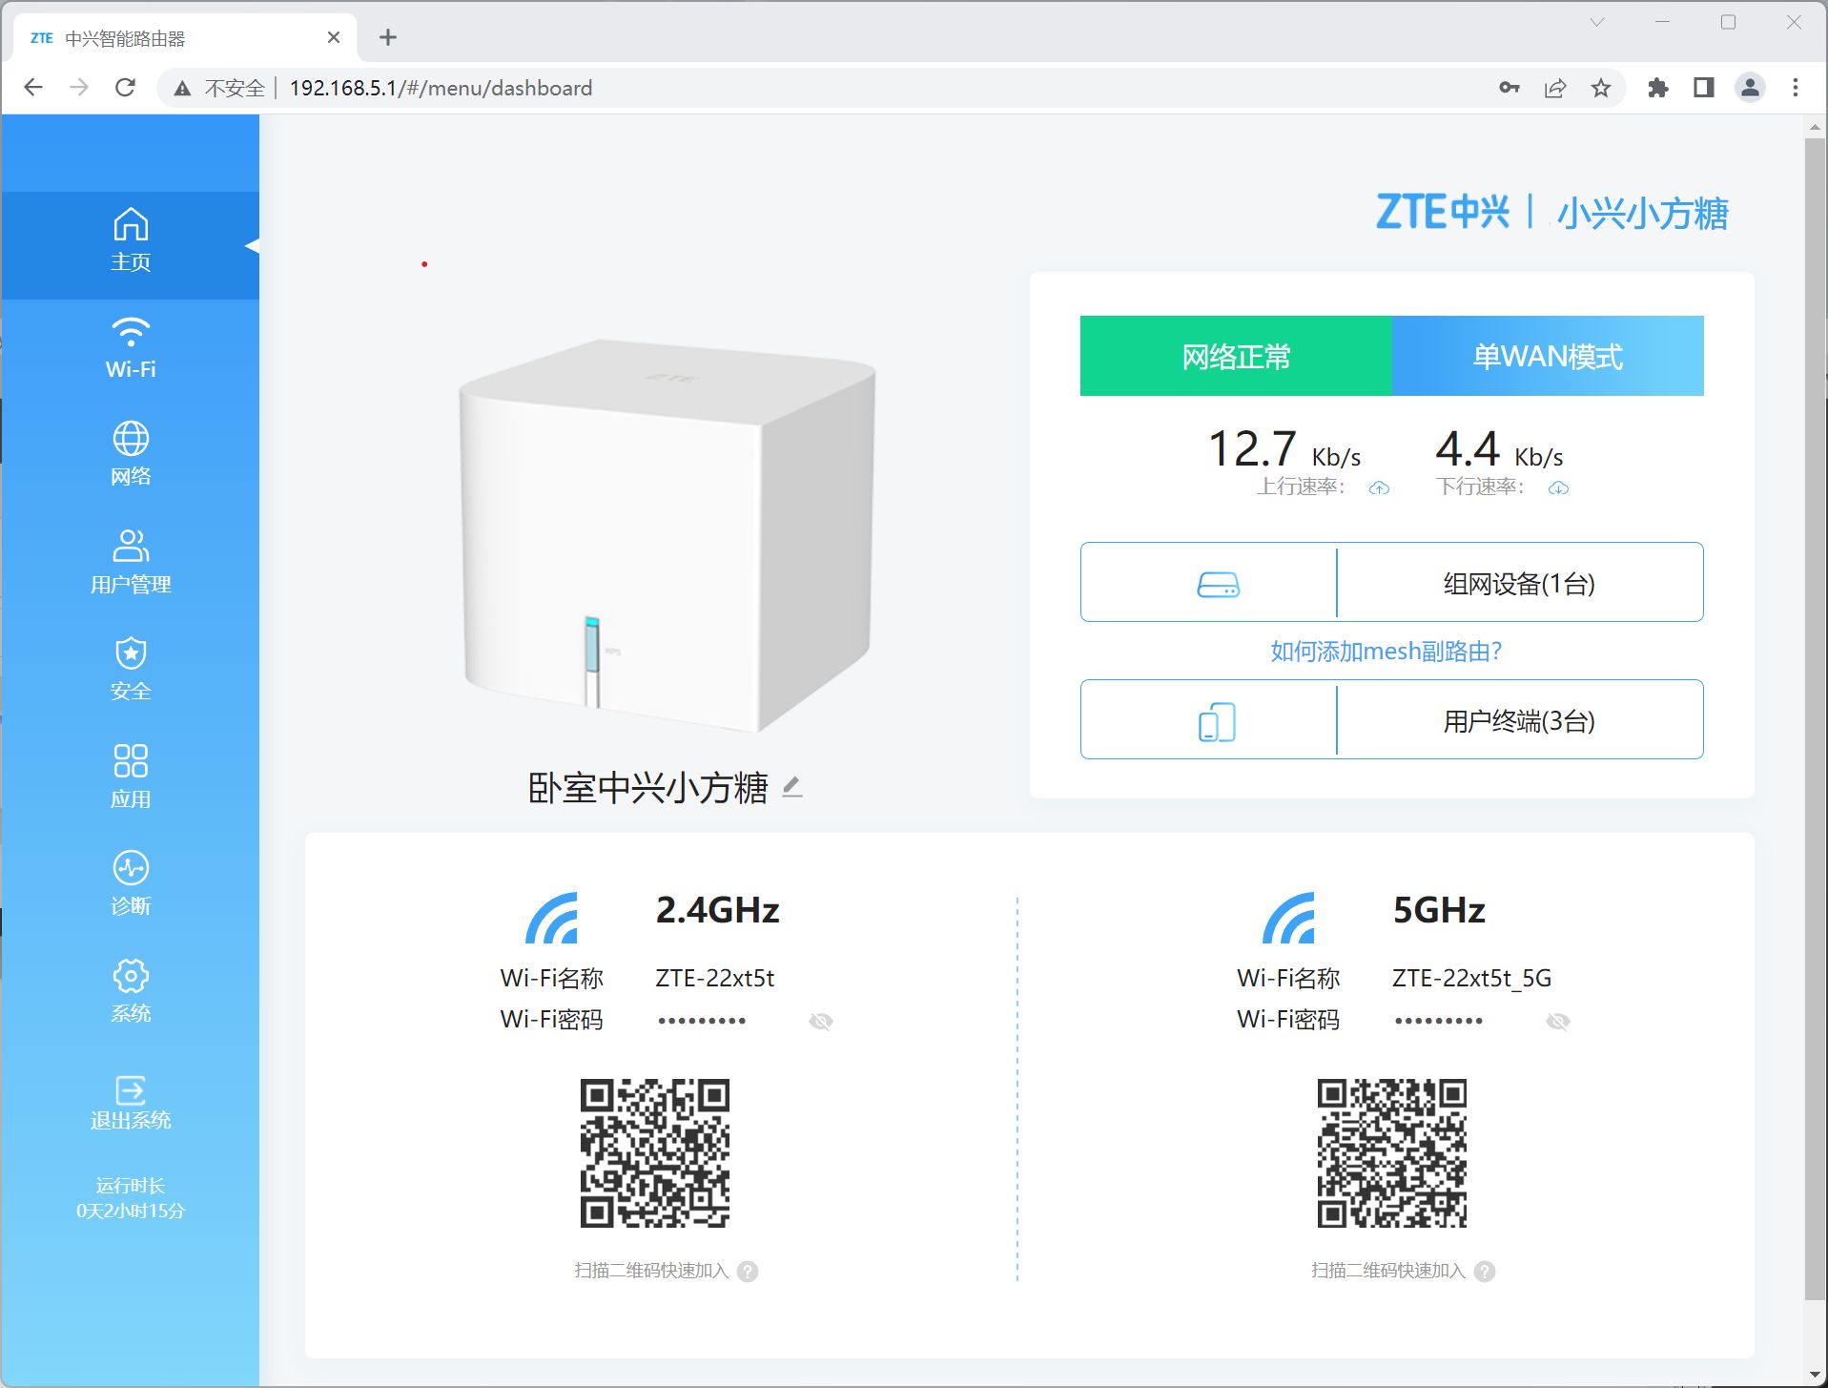Toggle the browser side panel
The height and width of the screenshot is (1388, 1828).
tap(1704, 88)
